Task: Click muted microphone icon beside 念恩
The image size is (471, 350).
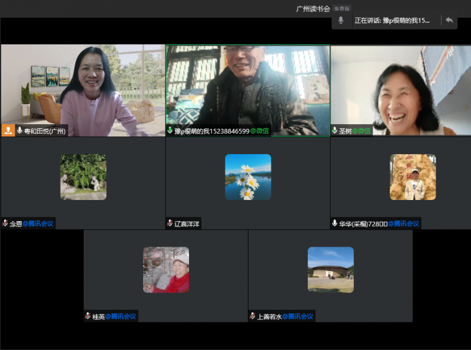Action: click(x=5, y=224)
